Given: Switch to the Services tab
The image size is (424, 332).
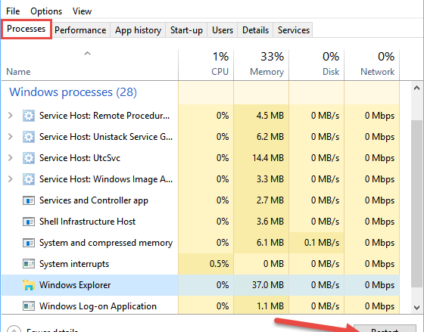Looking at the screenshot, I should (294, 30).
